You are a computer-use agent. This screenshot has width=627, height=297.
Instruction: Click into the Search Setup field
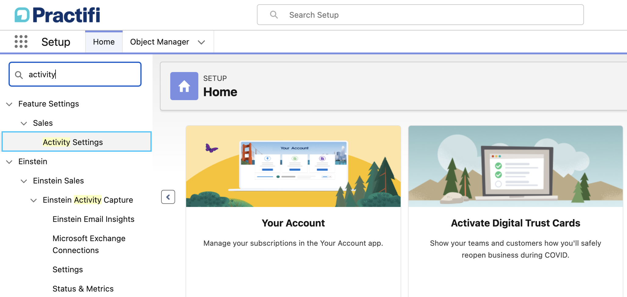pos(420,15)
